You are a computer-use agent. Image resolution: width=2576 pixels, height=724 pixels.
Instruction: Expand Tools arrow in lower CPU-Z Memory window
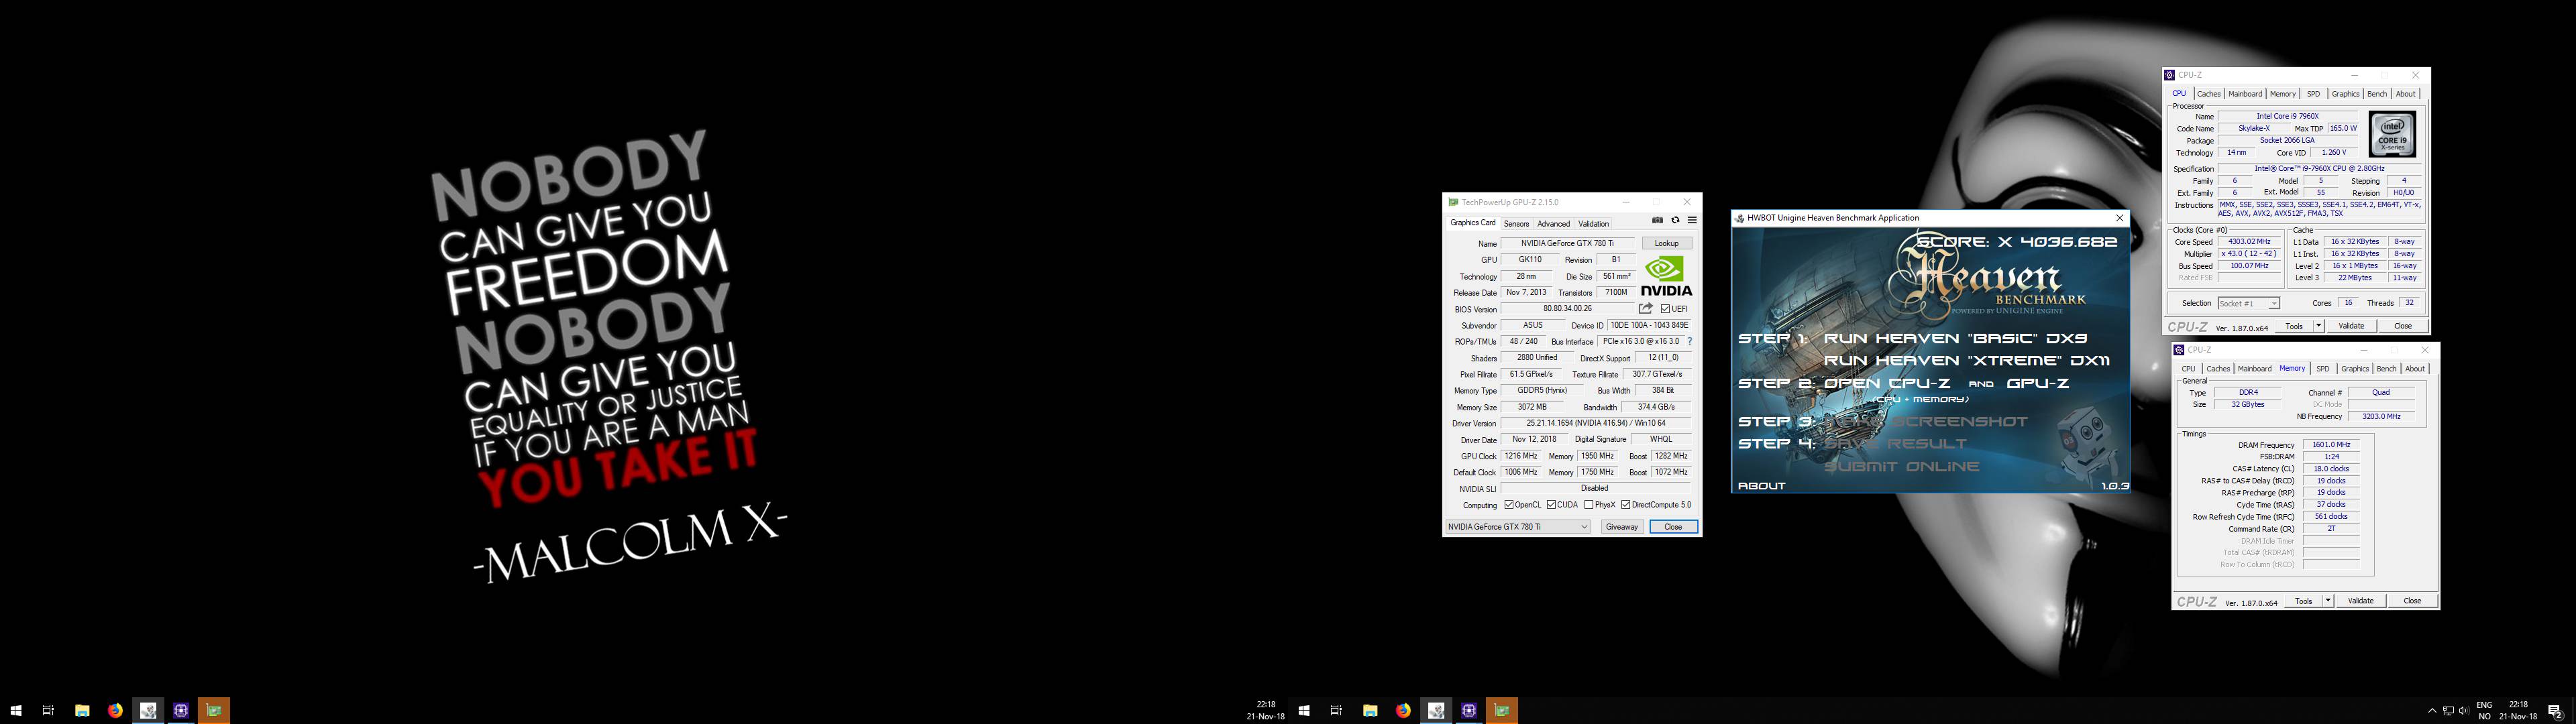tap(2328, 601)
